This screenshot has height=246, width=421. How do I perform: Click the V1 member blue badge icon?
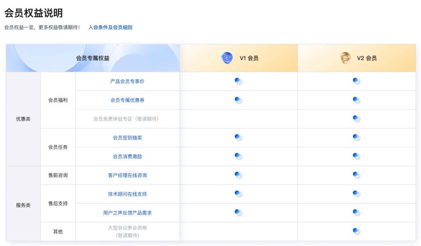[227, 58]
